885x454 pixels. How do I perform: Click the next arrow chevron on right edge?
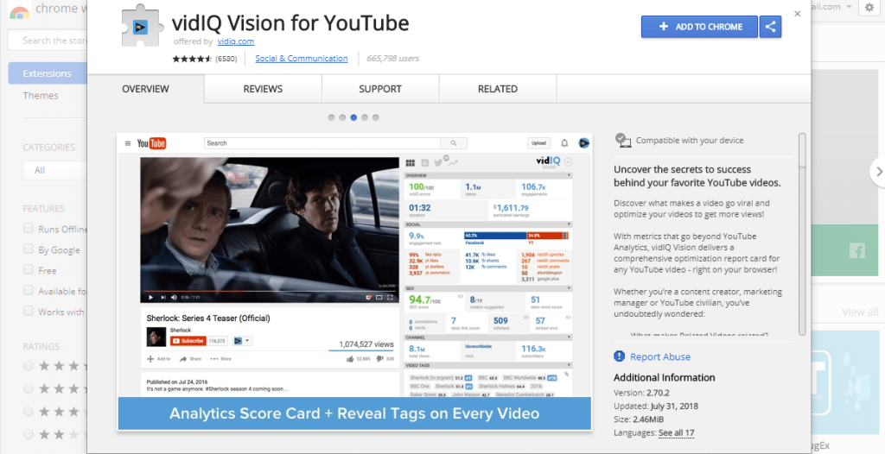point(878,172)
